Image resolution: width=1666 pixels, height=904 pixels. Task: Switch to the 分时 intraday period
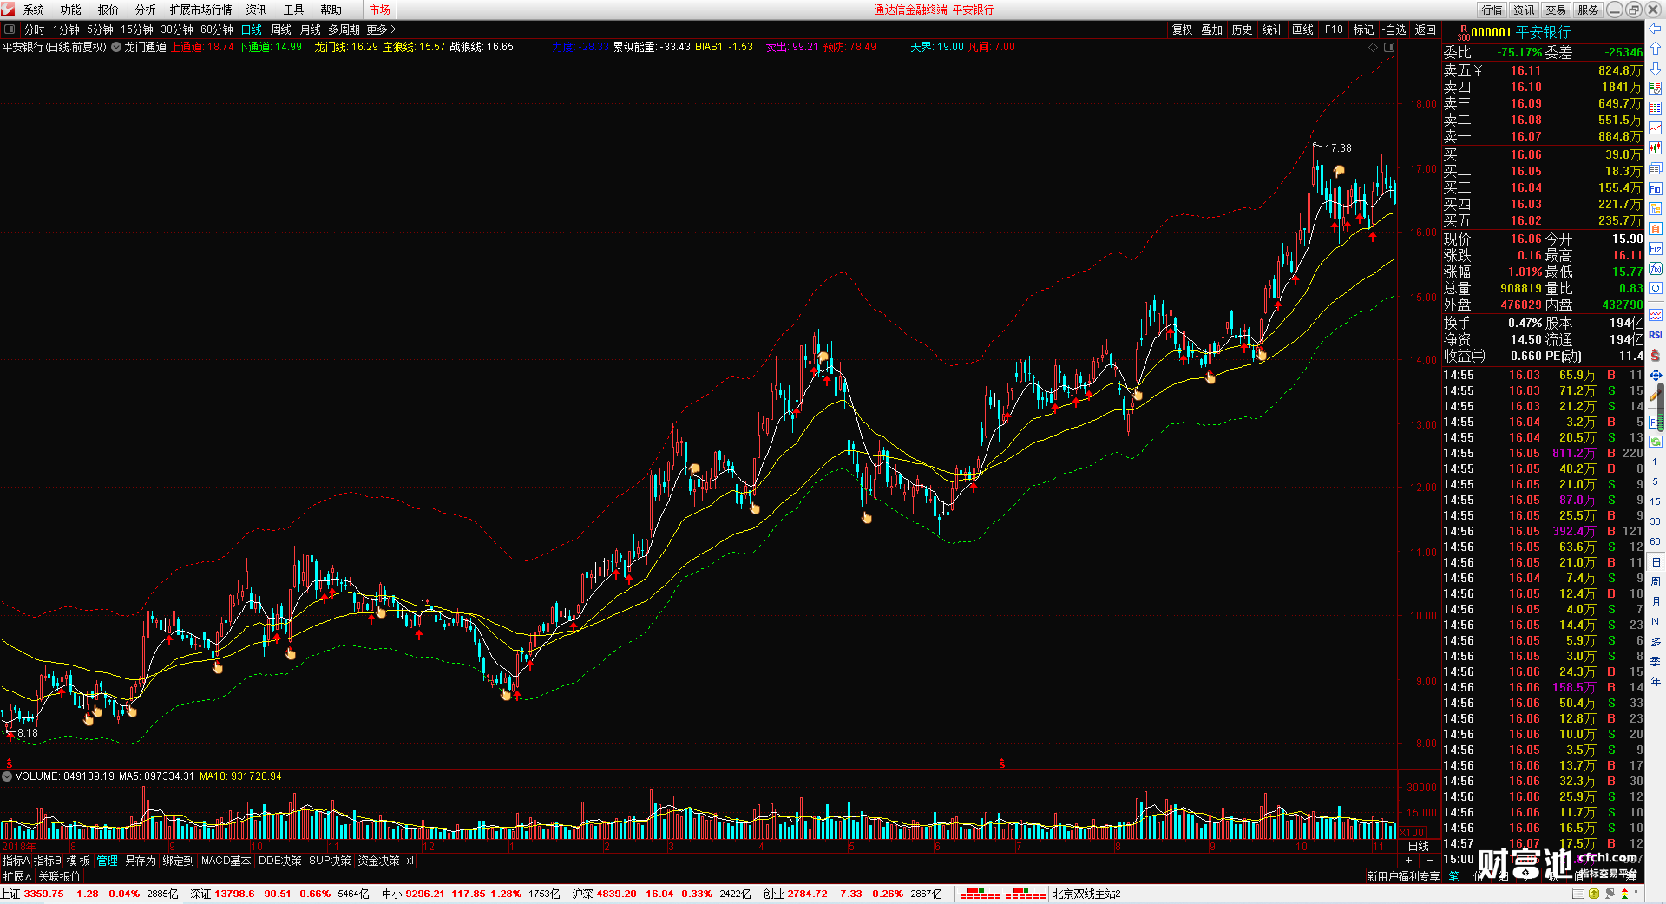point(35,29)
